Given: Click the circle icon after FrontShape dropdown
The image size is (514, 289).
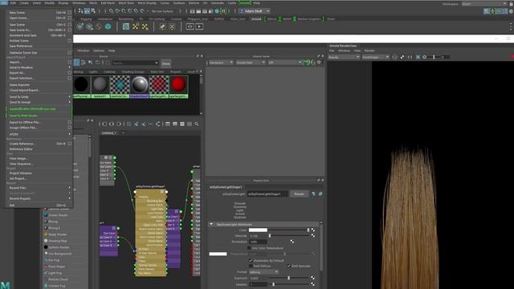Looking at the screenshot, I should point(394,57).
